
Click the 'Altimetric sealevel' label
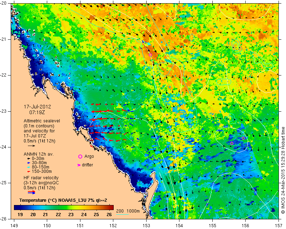42,121
